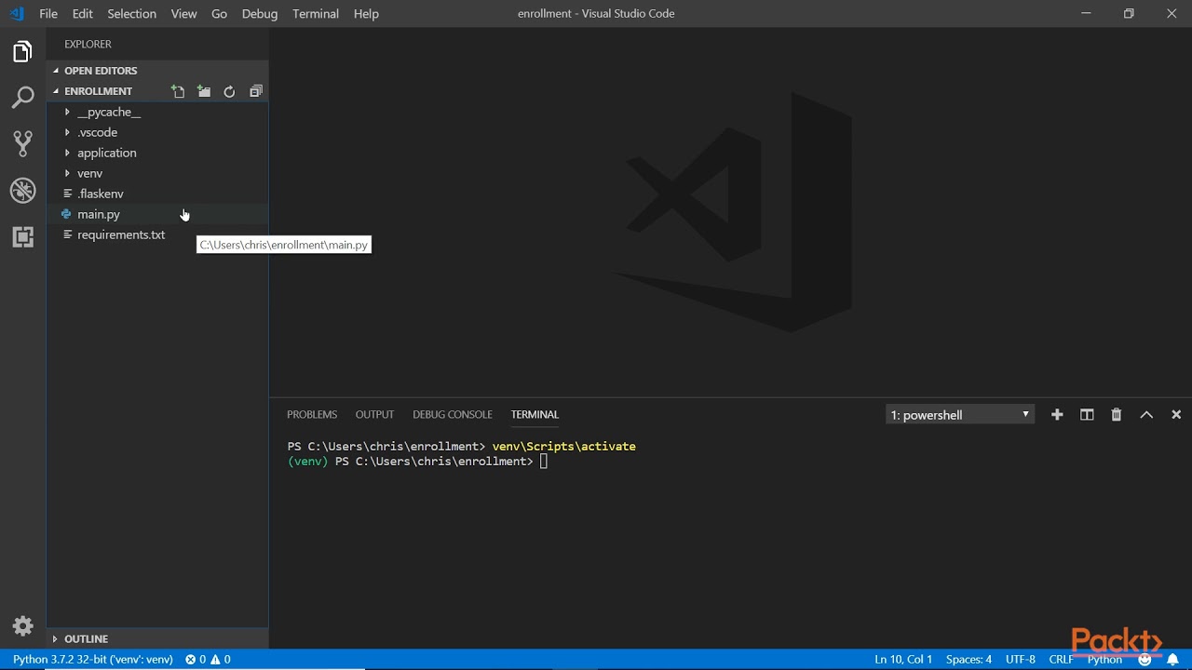Split the terminal pane

pyautogui.click(x=1087, y=415)
